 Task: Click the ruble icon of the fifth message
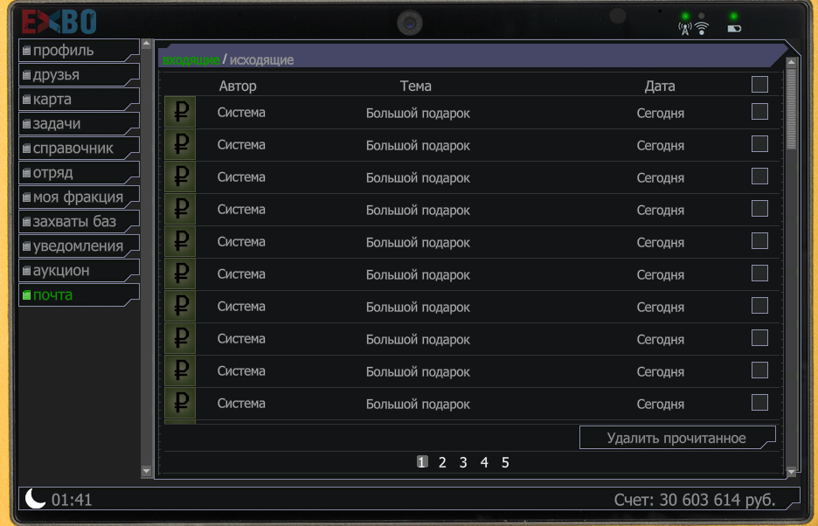tap(180, 241)
